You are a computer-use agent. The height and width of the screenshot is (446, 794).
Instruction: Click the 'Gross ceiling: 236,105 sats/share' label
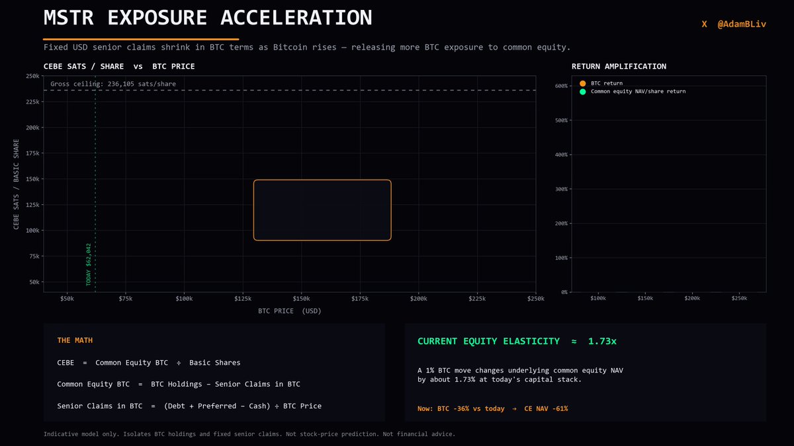113,84
